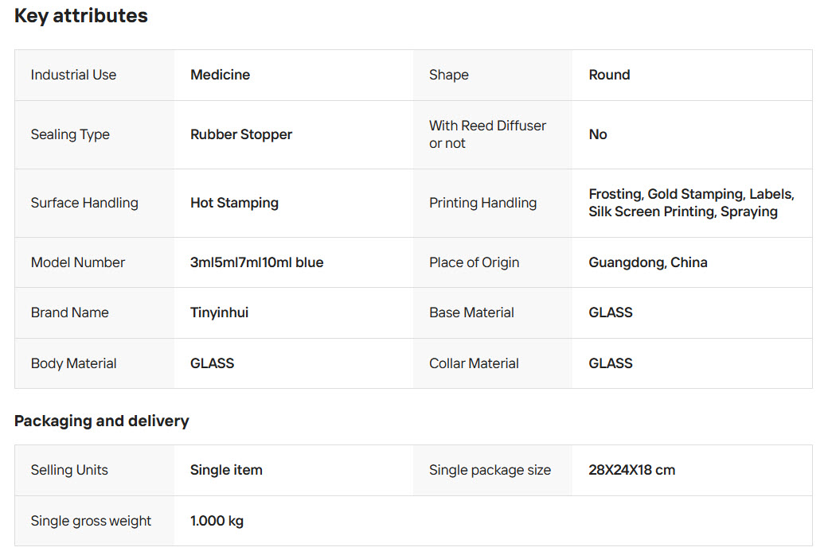Viewport: 828px width, 555px height.
Task: Click the Rubber Stopper sealing value
Action: pos(240,134)
